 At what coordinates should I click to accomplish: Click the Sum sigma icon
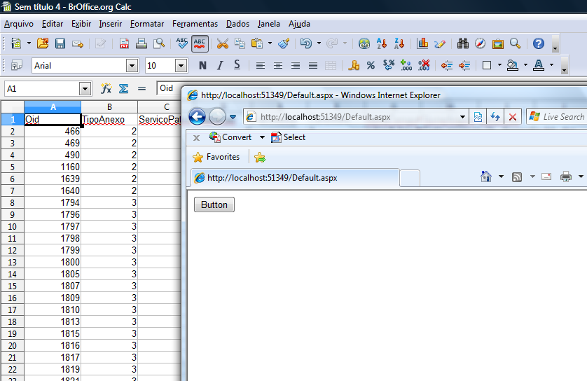(123, 89)
